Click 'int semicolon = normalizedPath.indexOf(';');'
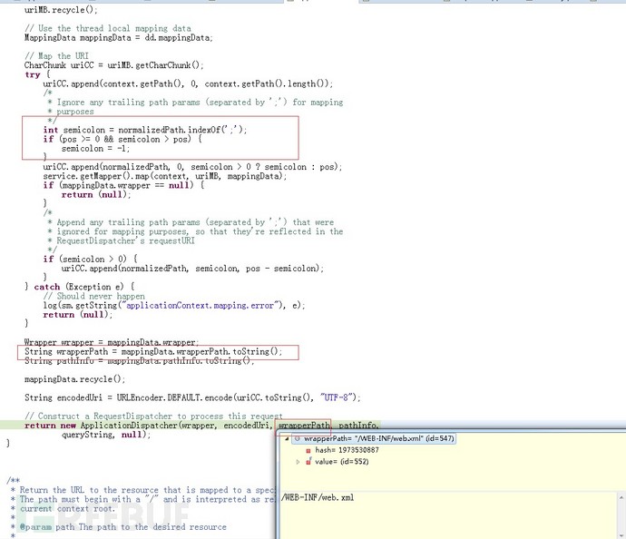Screen dimensions: 626x539 [x=145, y=130]
